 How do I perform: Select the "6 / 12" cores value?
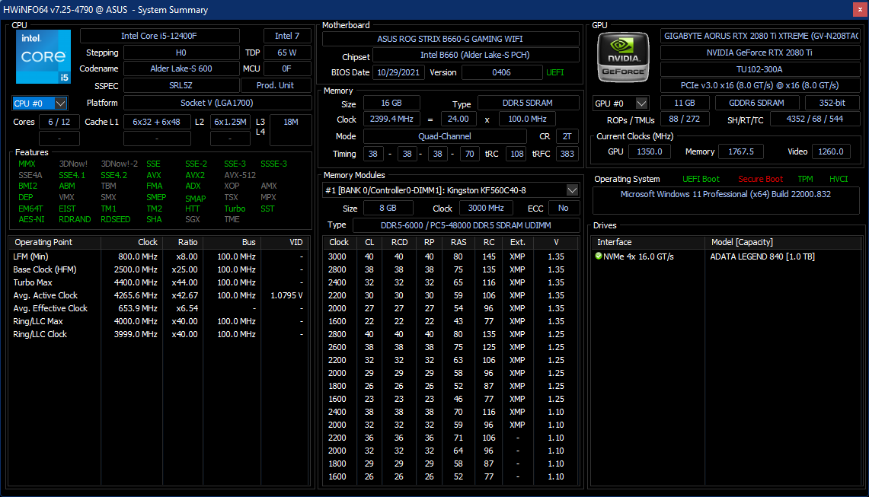click(59, 122)
